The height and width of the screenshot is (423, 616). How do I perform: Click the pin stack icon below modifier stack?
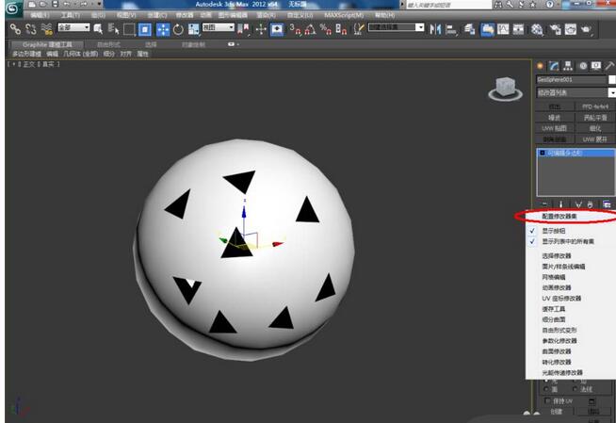coord(543,203)
